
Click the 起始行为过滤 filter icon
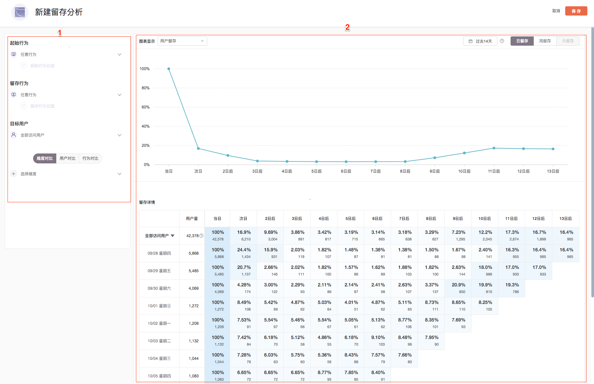pos(24,66)
